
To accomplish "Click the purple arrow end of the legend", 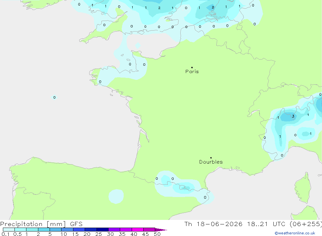I will (x=161, y=230).
